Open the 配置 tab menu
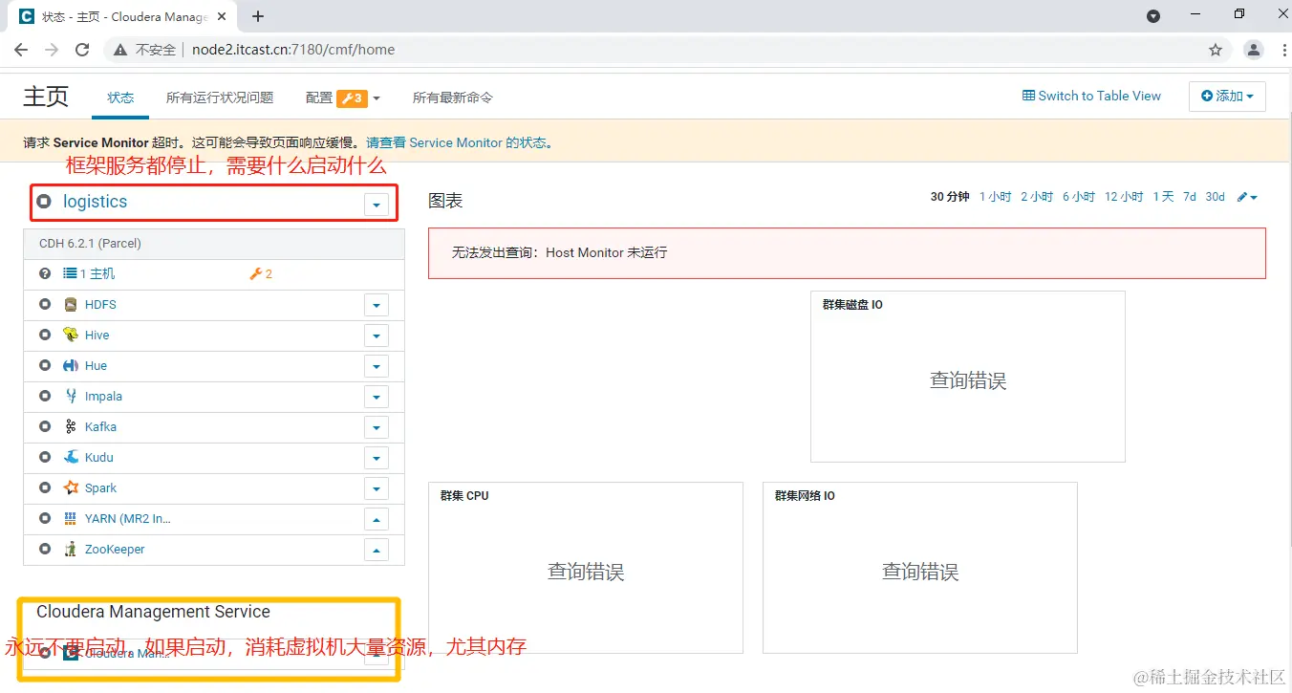The height and width of the screenshot is (693, 1292). 343,97
